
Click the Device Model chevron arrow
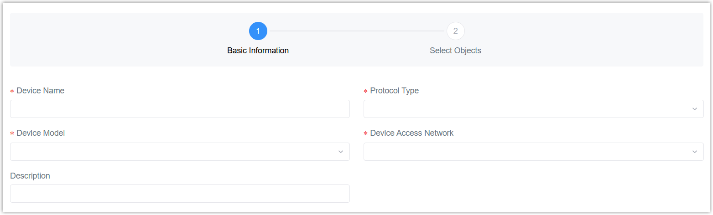pos(340,152)
